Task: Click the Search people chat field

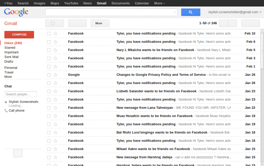Action: [x=21, y=94]
